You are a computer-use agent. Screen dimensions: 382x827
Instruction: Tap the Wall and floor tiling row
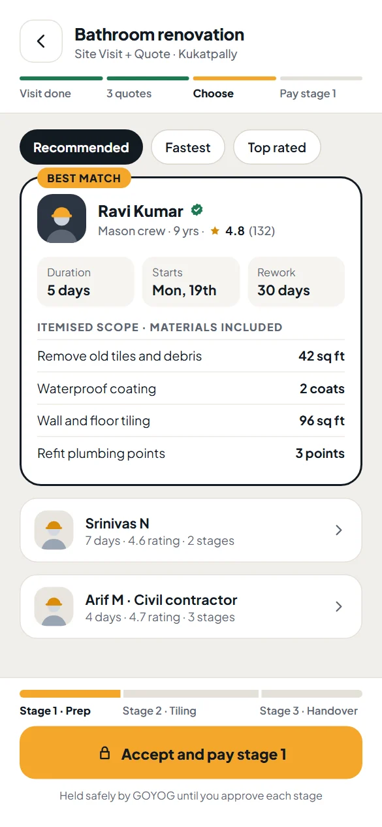191,421
